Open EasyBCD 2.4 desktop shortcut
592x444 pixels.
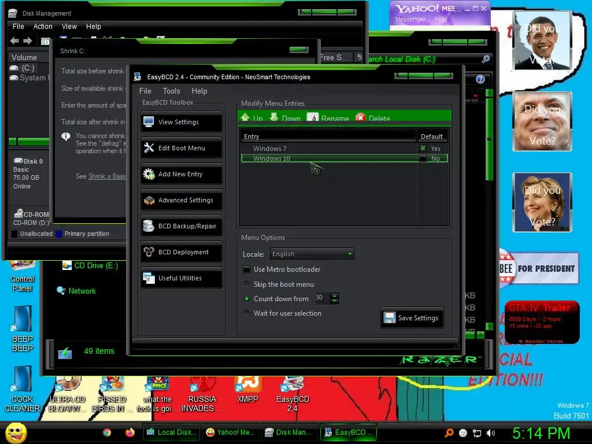(x=293, y=394)
